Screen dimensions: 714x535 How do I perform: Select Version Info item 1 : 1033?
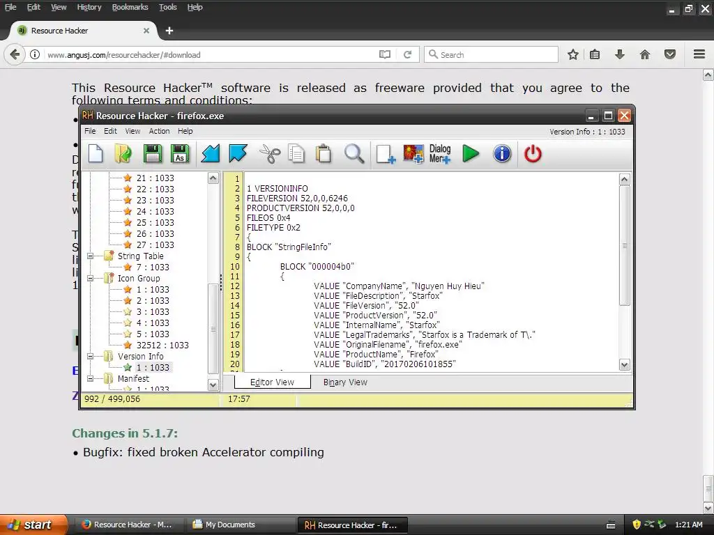pos(153,368)
